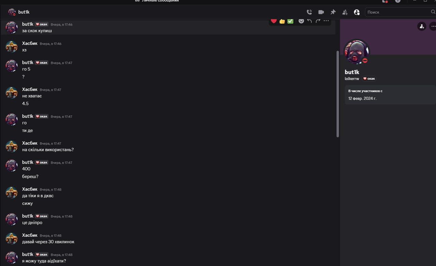Viewport: 436px width, 266px height.
Task: React with the red heart emoji
Action: click(274, 21)
